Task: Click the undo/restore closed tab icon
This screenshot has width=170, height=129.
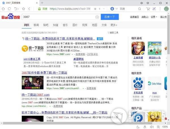Action: click(16, 9)
